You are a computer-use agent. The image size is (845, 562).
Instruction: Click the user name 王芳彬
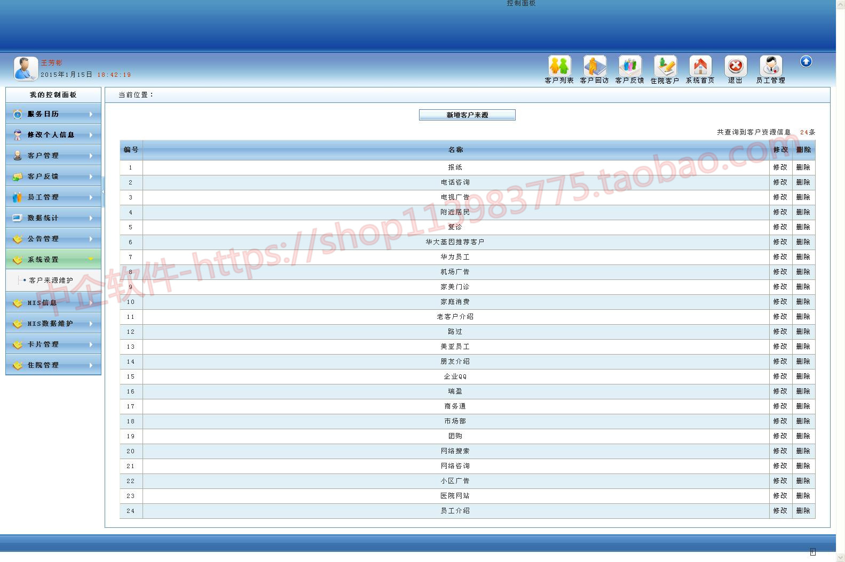coord(52,63)
